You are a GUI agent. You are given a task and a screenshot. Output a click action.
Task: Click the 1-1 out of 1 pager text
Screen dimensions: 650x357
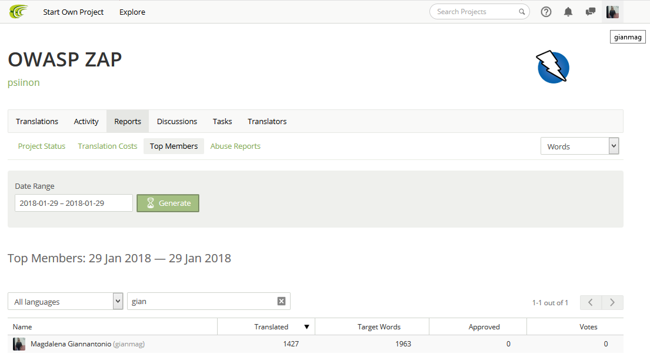(x=550, y=303)
